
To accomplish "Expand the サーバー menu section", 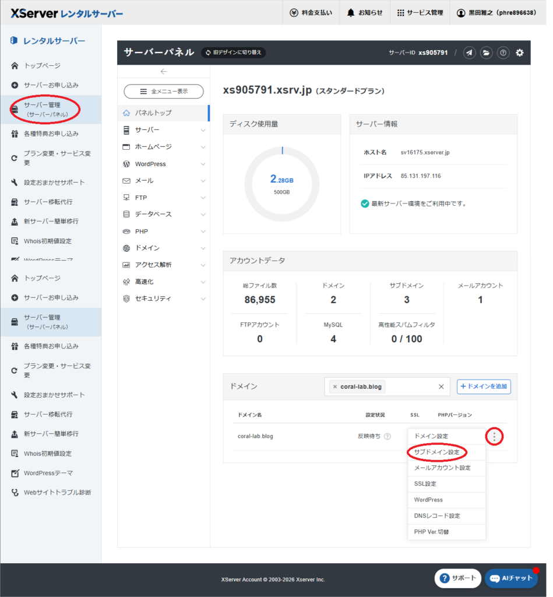I will coord(163,129).
